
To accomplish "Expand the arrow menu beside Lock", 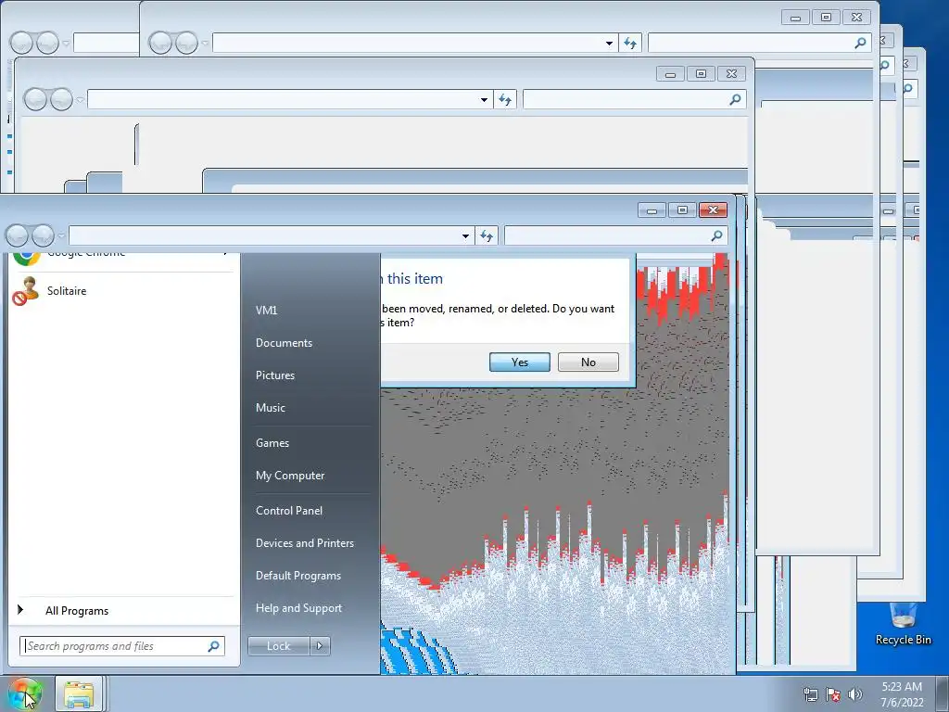I will 320,646.
